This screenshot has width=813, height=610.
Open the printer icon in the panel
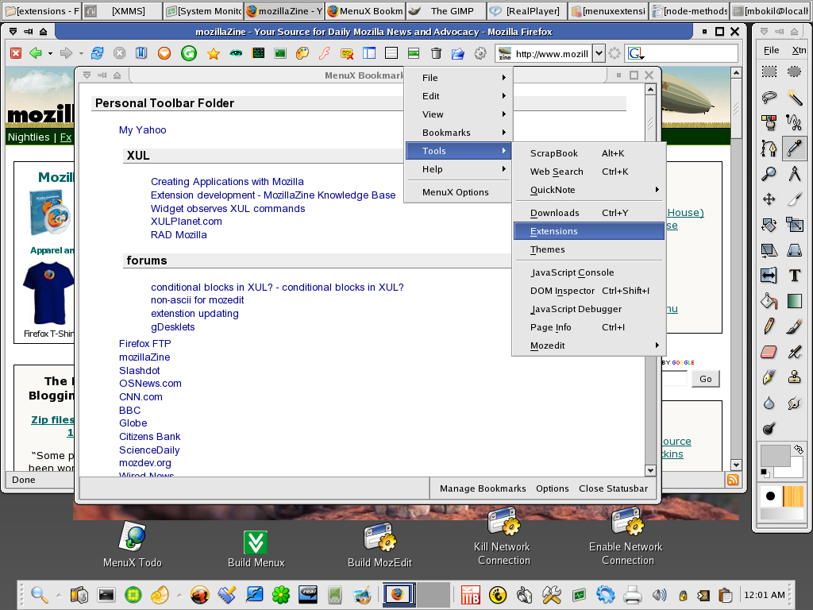click(x=633, y=594)
